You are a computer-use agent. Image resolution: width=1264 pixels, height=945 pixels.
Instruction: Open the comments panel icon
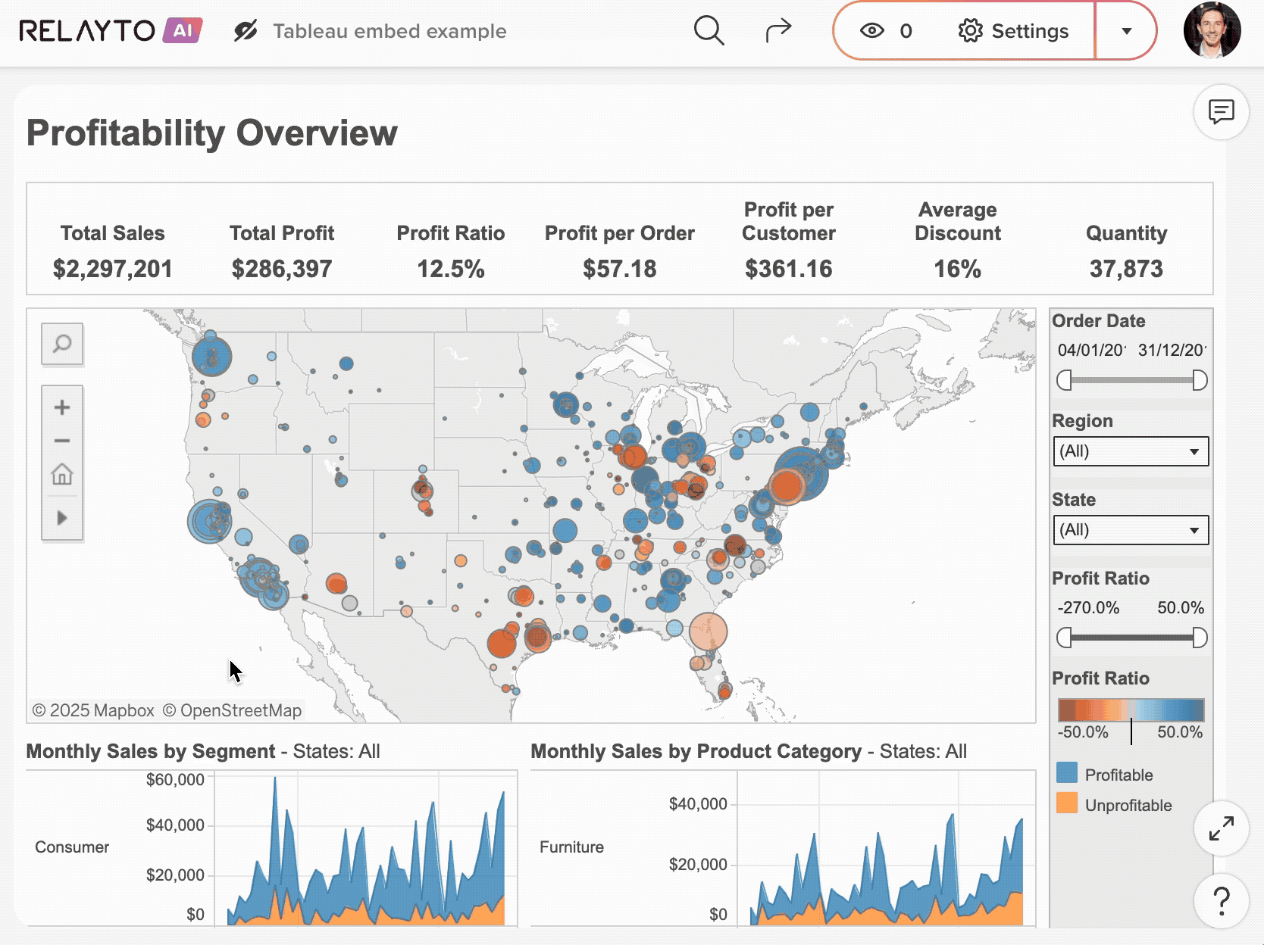pos(1221,112)
